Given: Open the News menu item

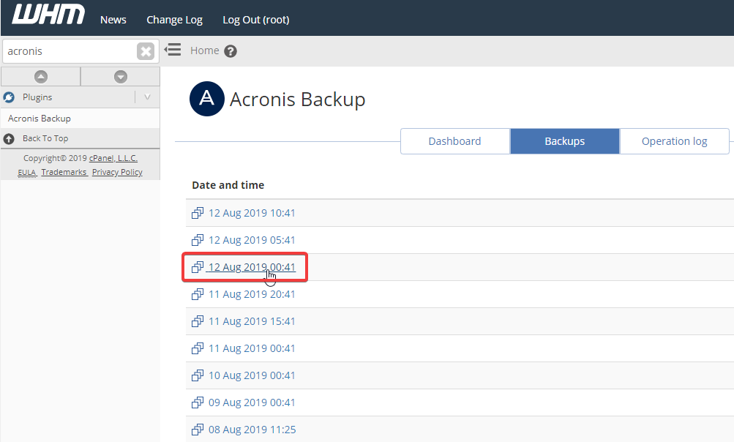Looking at the screenshot, I should pos(113,20).
